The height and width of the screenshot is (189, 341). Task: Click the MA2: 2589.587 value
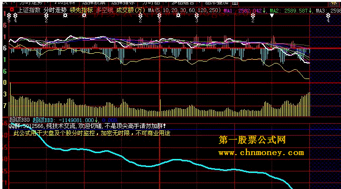pos(291,11)
